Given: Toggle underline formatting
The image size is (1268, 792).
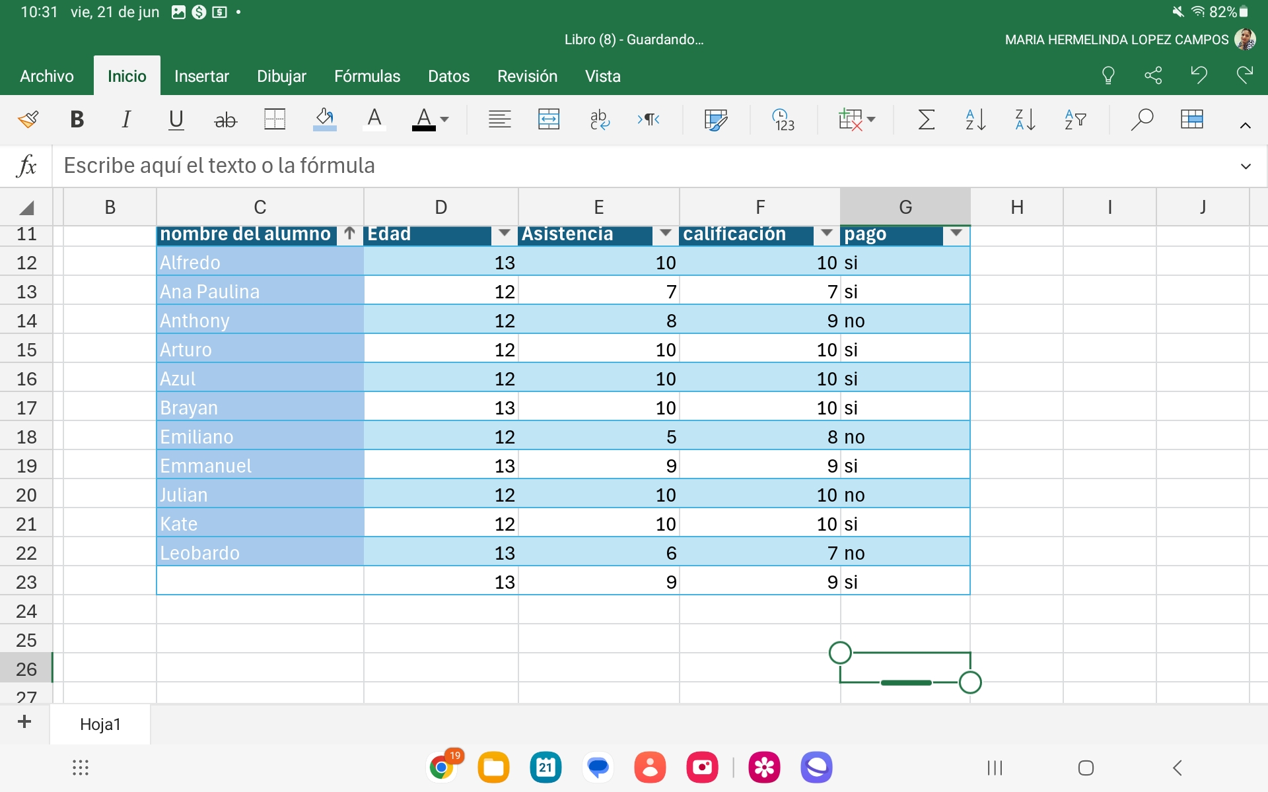Looking at the screenshot, I should click(176, 119).
